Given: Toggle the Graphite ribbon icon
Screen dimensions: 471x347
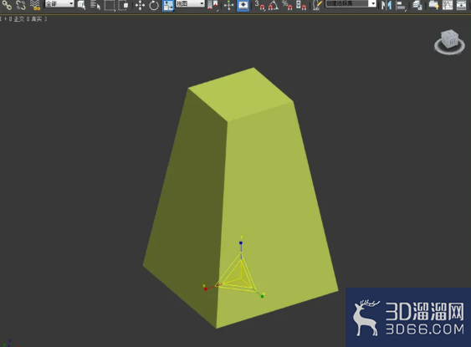Looking at the screenshot, I should click(x=433, y=5).
